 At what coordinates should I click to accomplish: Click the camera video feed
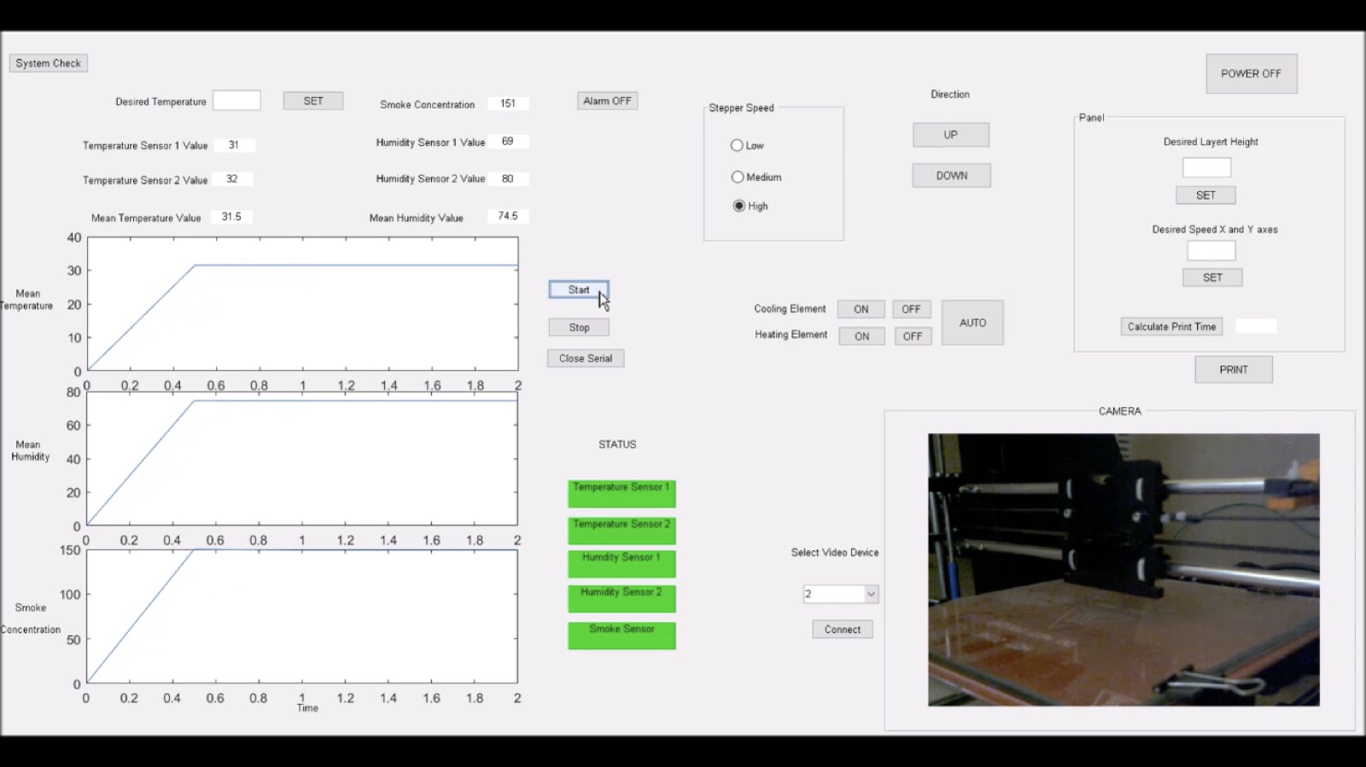(1124, 570)
